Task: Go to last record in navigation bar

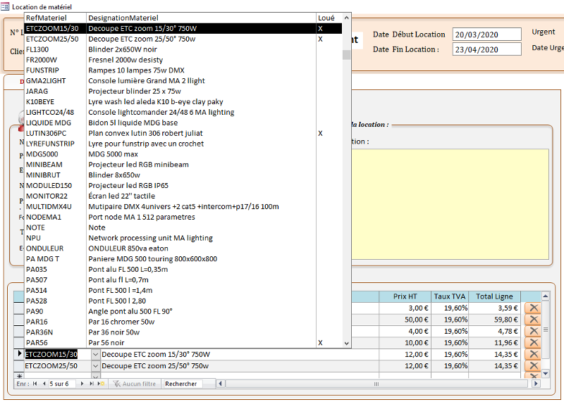Action: [92, 384]
